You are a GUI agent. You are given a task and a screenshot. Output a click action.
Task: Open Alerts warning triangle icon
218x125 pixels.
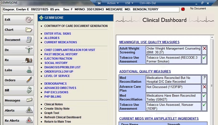tap(29, 110)
